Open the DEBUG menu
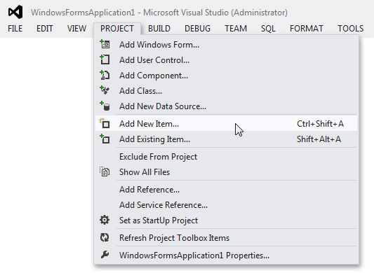The image size is (374, 273). click(197, 29)
